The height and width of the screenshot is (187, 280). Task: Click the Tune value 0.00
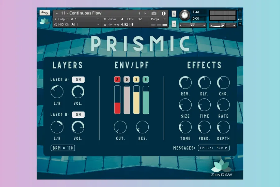[x=196, y=18]
